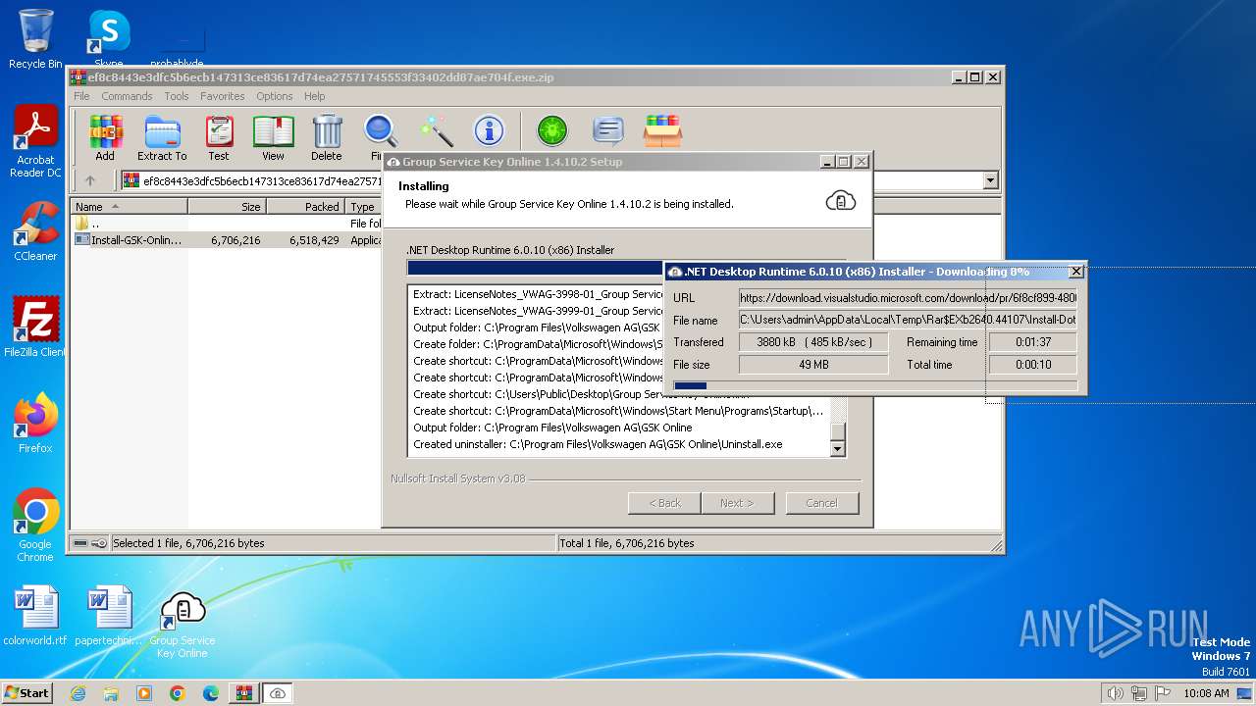
Task: Click the Windows Start button
Action: tap(27, 692)
